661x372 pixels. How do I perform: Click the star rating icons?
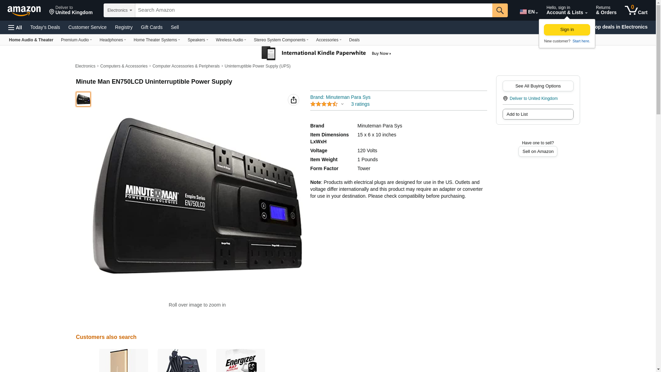point(324,104)
